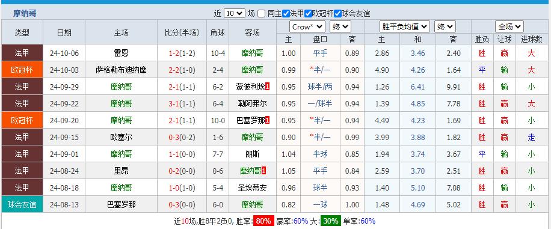Click the green 30% over rate badge
The image size is (551, 229).
point(331,221)
